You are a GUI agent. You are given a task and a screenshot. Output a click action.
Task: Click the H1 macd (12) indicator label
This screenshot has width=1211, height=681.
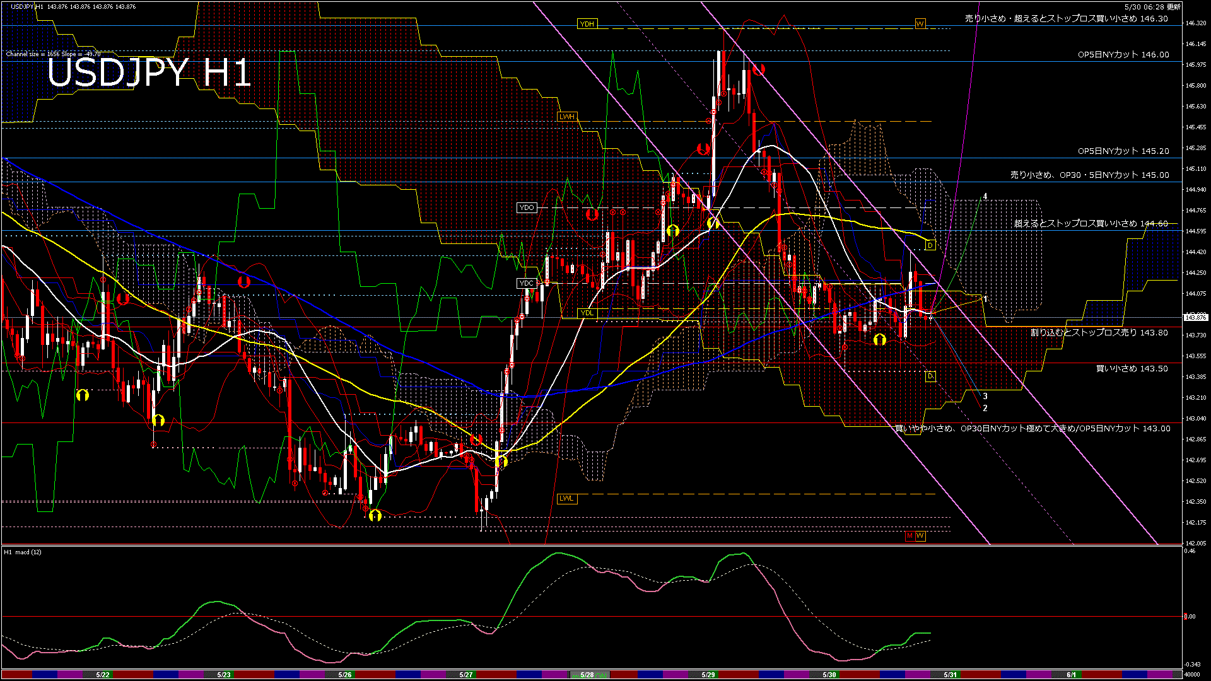[23, 552]
